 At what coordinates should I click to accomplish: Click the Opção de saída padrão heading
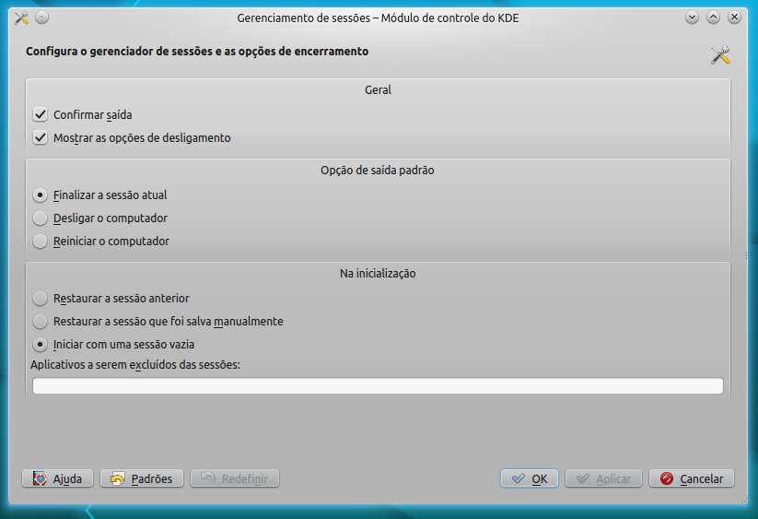click(x=378, y=171)
